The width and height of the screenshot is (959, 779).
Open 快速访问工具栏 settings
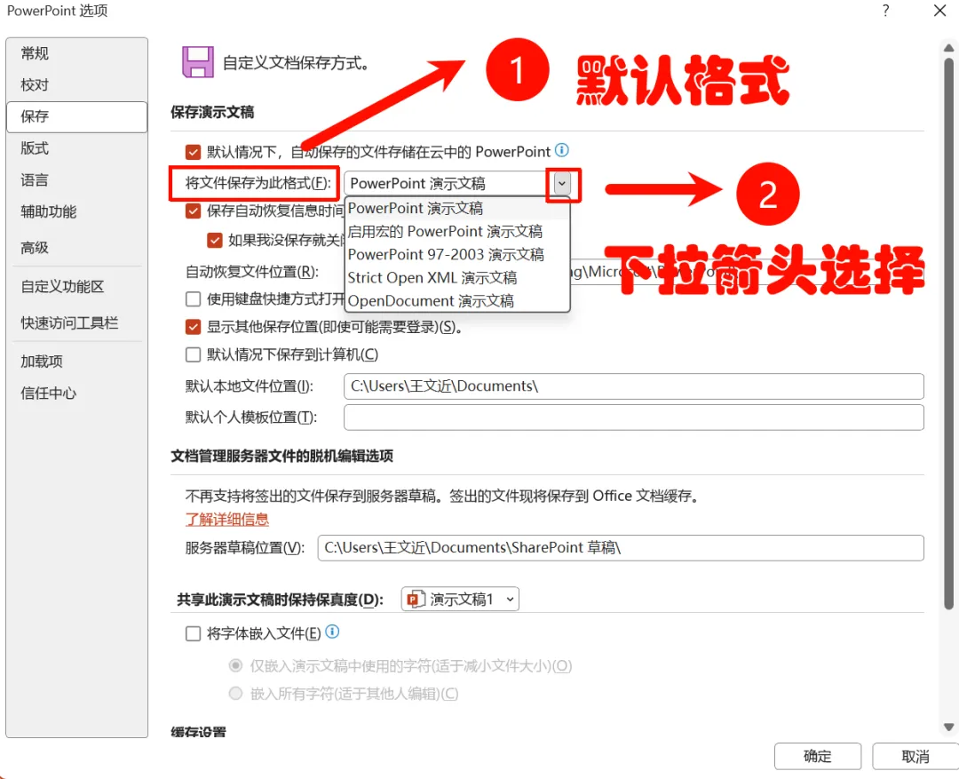click(76, 323)
